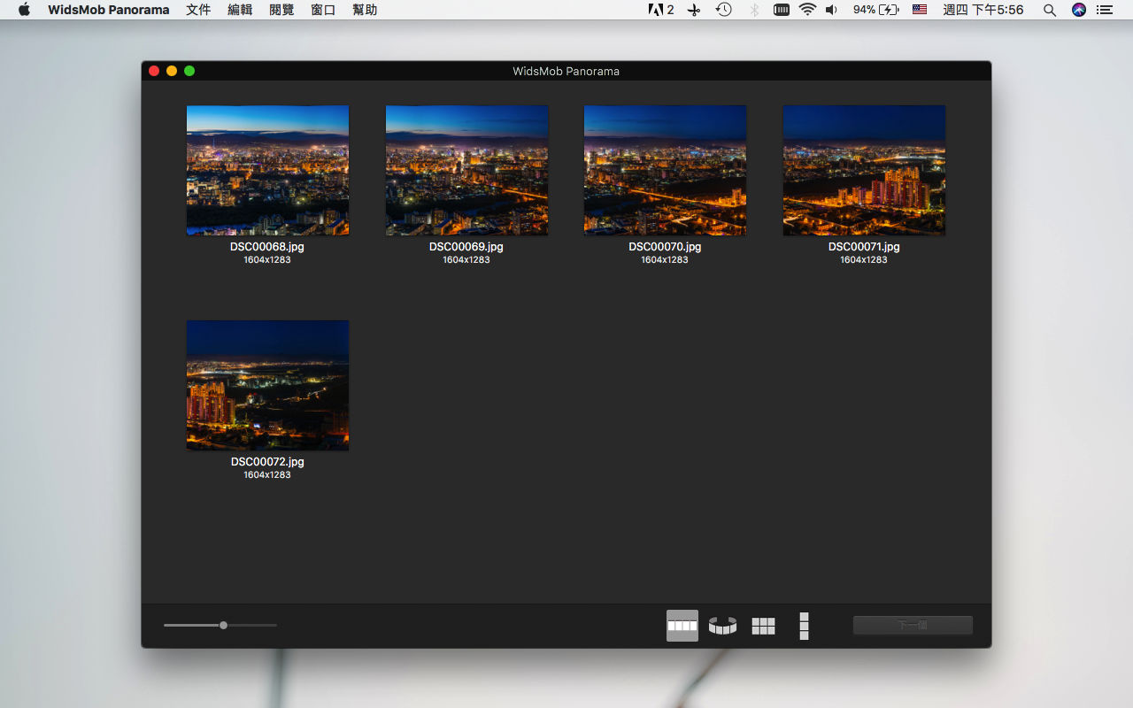1133x708 pixels.
Task: Click the 1604x1283 size under DSC00068.jpg
Action: [267, 260]
